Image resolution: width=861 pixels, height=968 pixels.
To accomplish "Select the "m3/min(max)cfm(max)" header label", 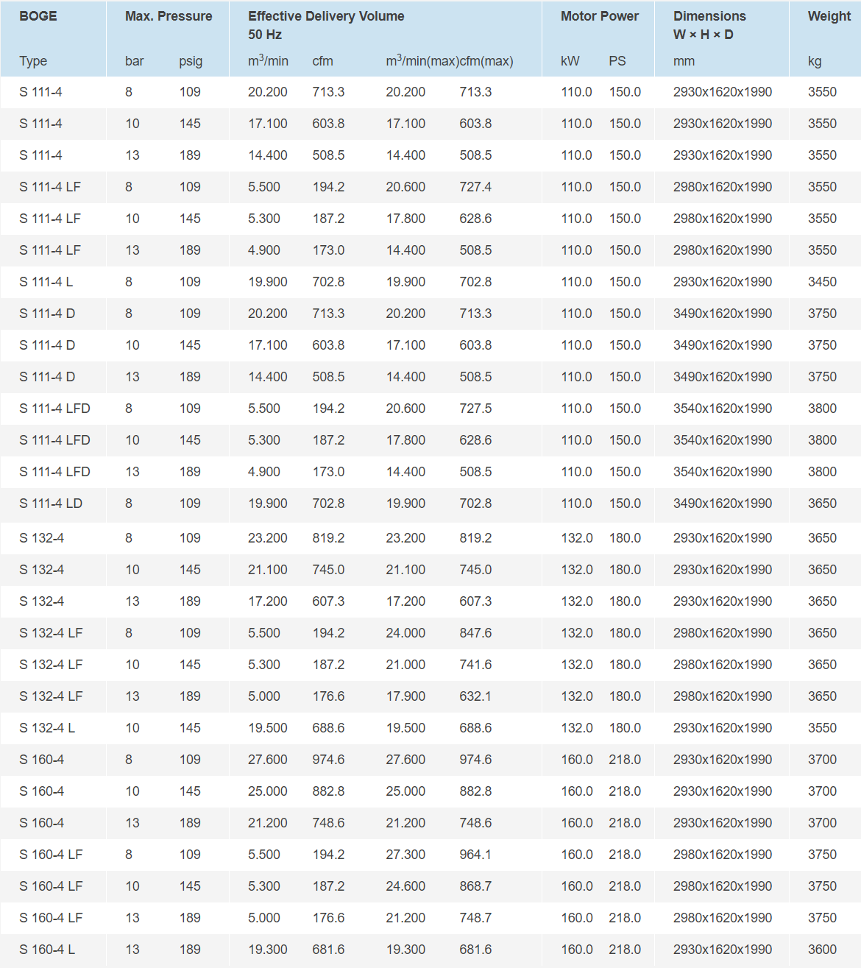I will (x=450, y=60).
